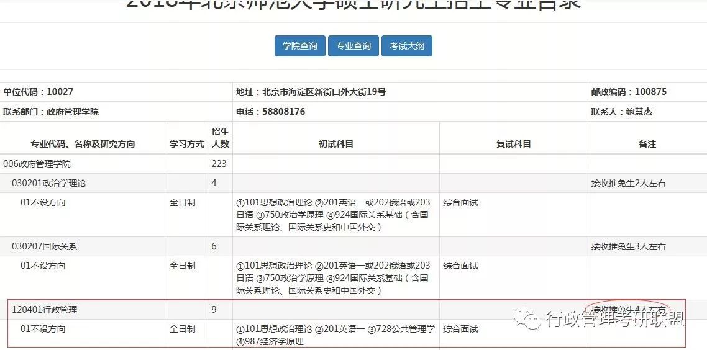This screenshot has width=707, height=350.
Task: Open the 专业查询 search button
Action: point(353,47)
